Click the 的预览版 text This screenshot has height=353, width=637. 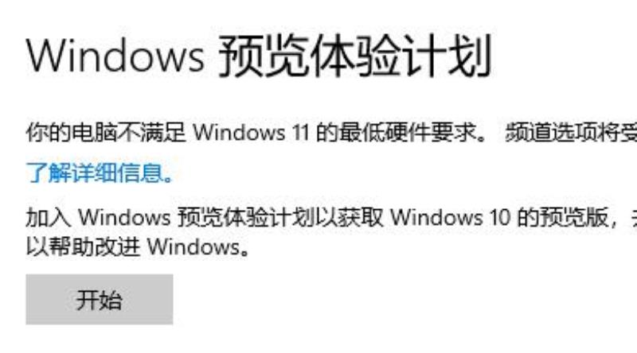(x=562, y=217)
